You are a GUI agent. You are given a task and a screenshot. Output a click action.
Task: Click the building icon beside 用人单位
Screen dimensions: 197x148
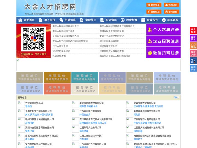(41, 20)
